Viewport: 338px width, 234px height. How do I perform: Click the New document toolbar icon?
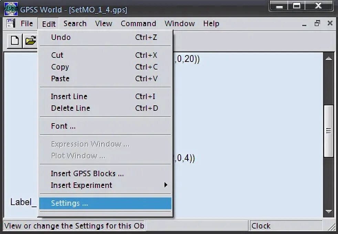click(15, 41)
